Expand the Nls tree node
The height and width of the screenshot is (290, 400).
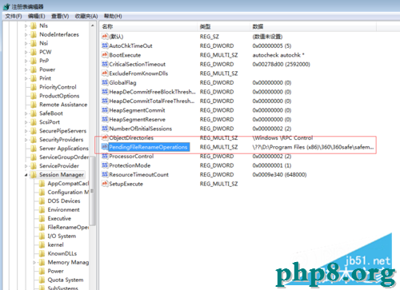click(26, 26)
